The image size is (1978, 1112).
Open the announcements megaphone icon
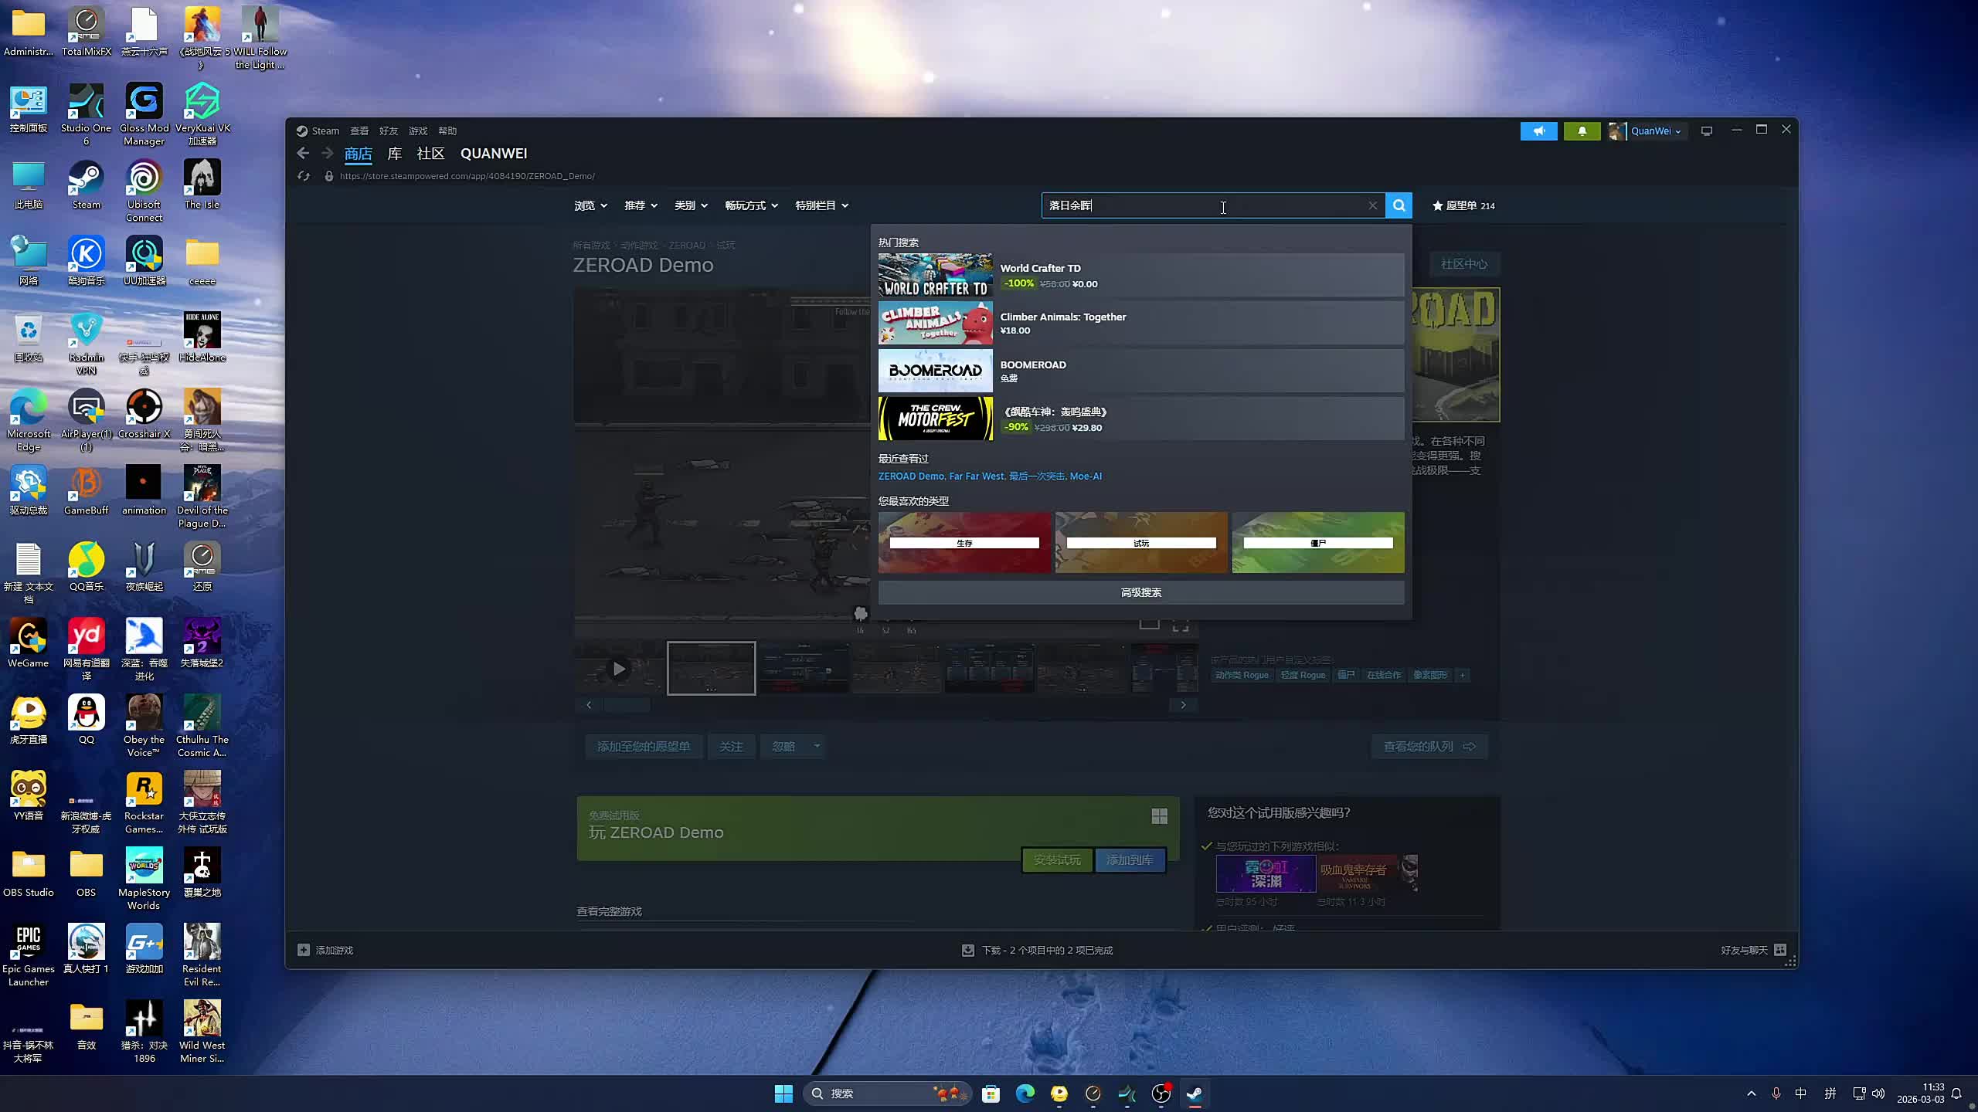(x=1538, y=131)
